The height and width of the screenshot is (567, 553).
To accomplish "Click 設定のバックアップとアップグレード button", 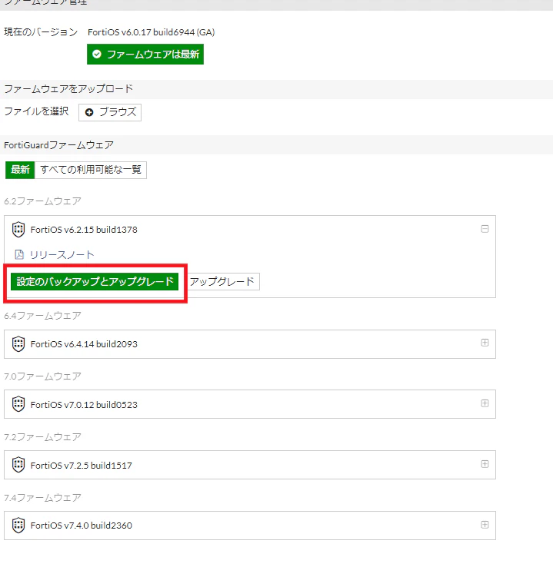I will click(x=95, y=282).
